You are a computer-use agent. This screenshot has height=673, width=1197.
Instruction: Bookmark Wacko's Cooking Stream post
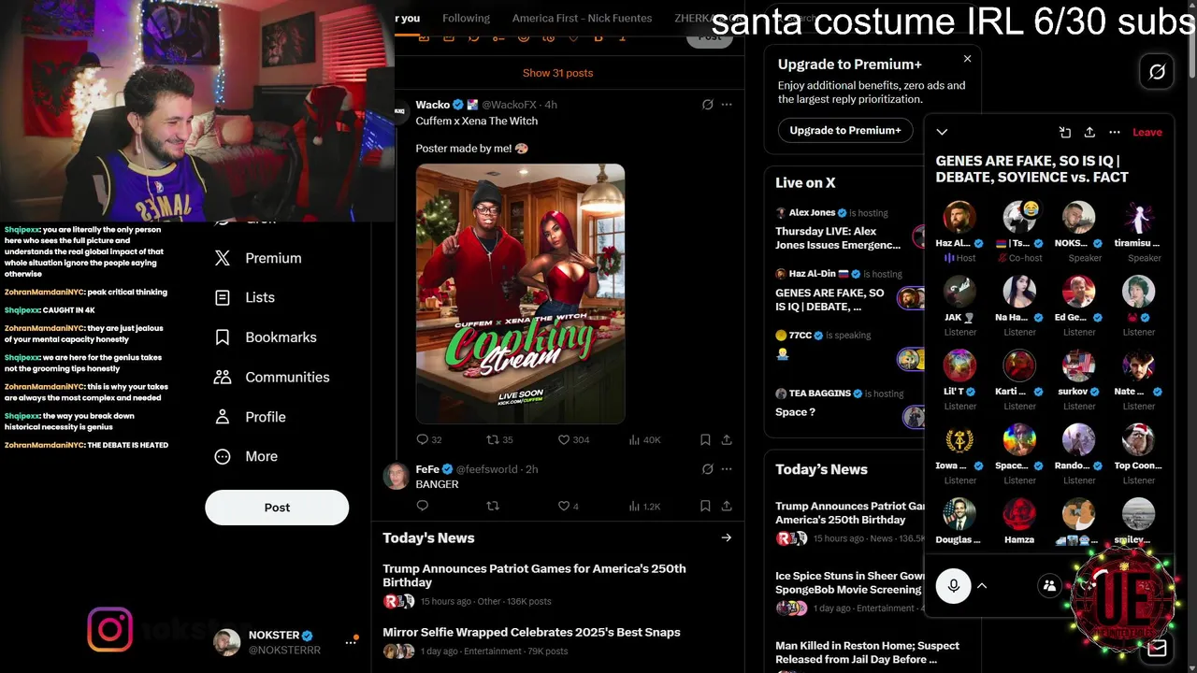click(705, 439)
